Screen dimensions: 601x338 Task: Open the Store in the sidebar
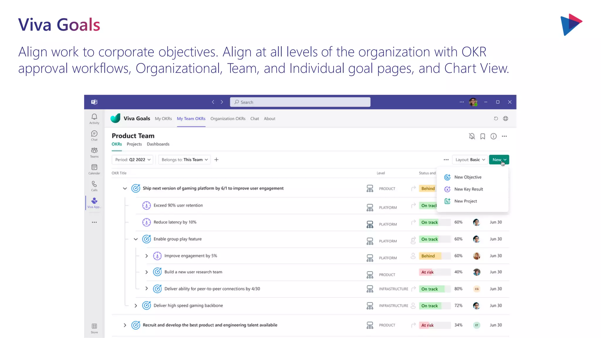coord(94,329)
